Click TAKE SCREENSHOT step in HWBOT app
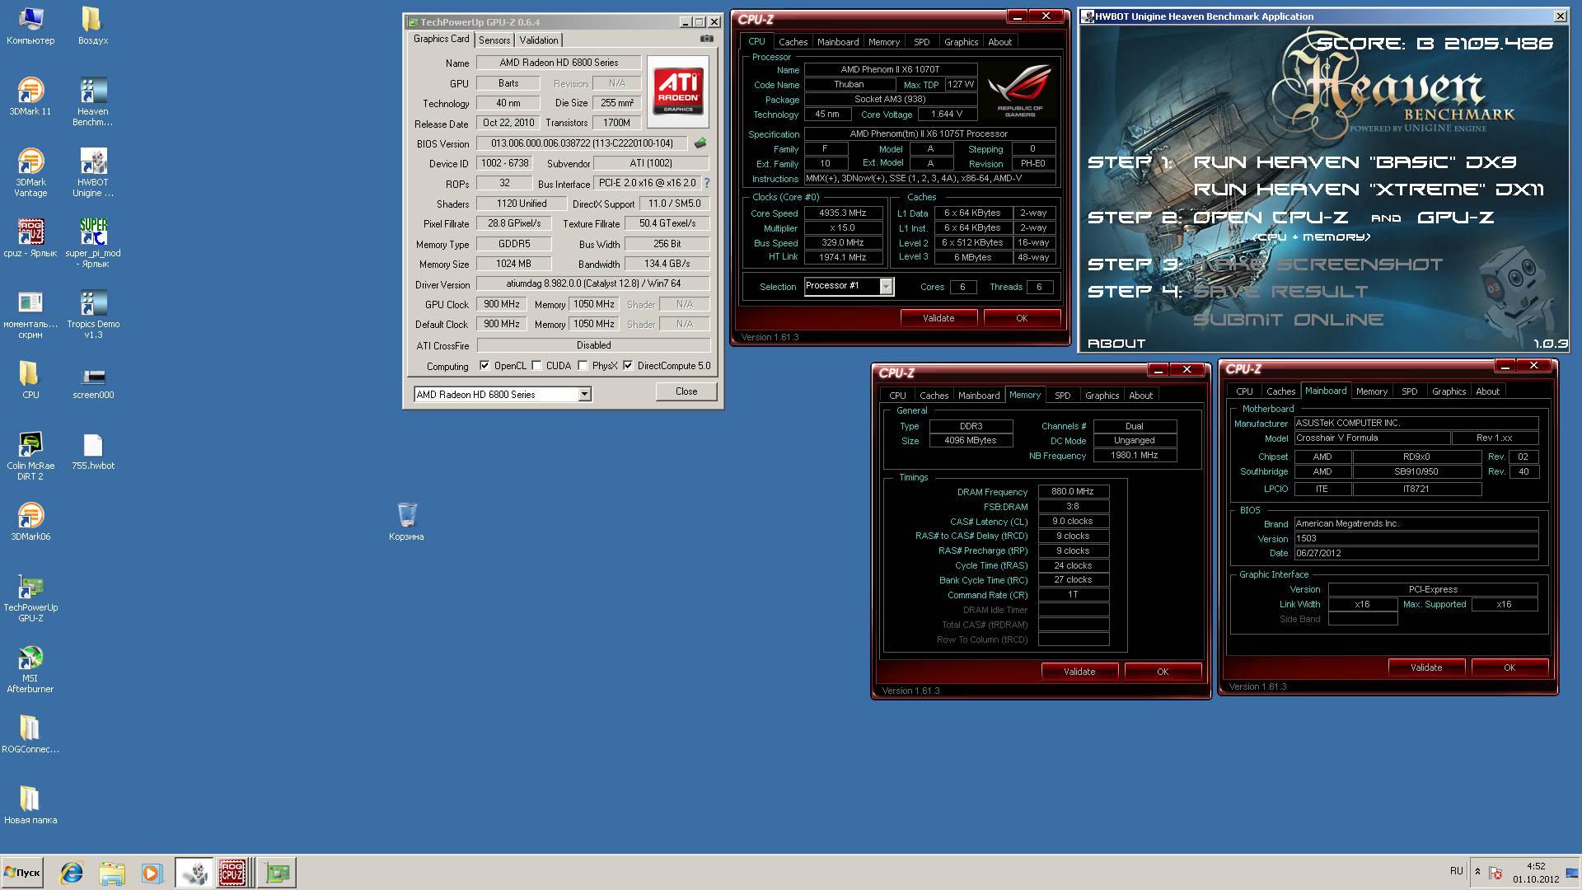 tap(1318, 265)
